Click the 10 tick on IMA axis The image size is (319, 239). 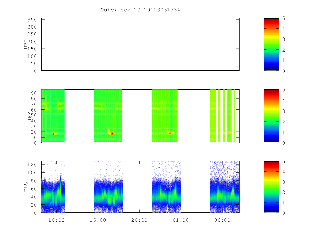34,138
